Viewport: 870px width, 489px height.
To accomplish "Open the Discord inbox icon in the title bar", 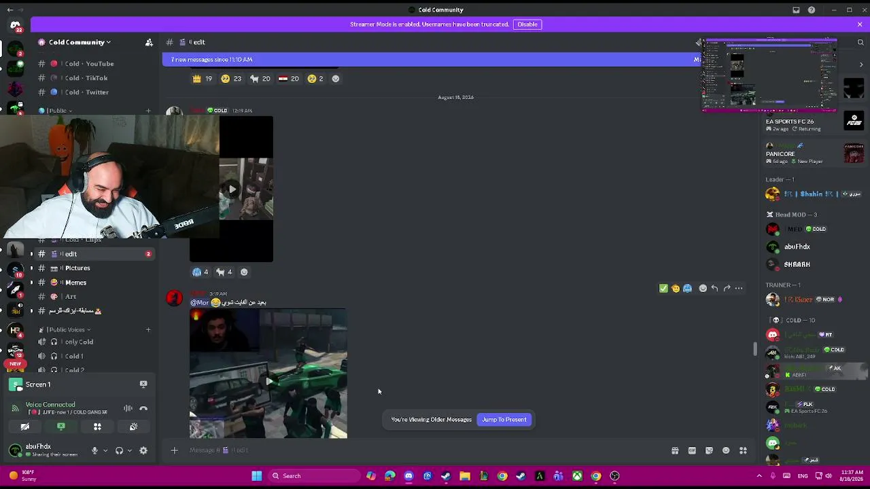I will pyautogui.click(x=796, y=10).
